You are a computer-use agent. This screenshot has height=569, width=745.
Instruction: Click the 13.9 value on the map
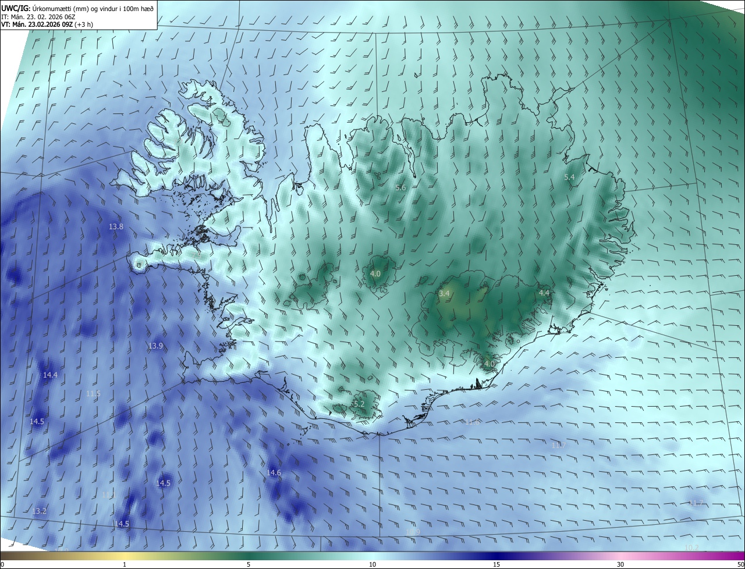pos(155,346)
